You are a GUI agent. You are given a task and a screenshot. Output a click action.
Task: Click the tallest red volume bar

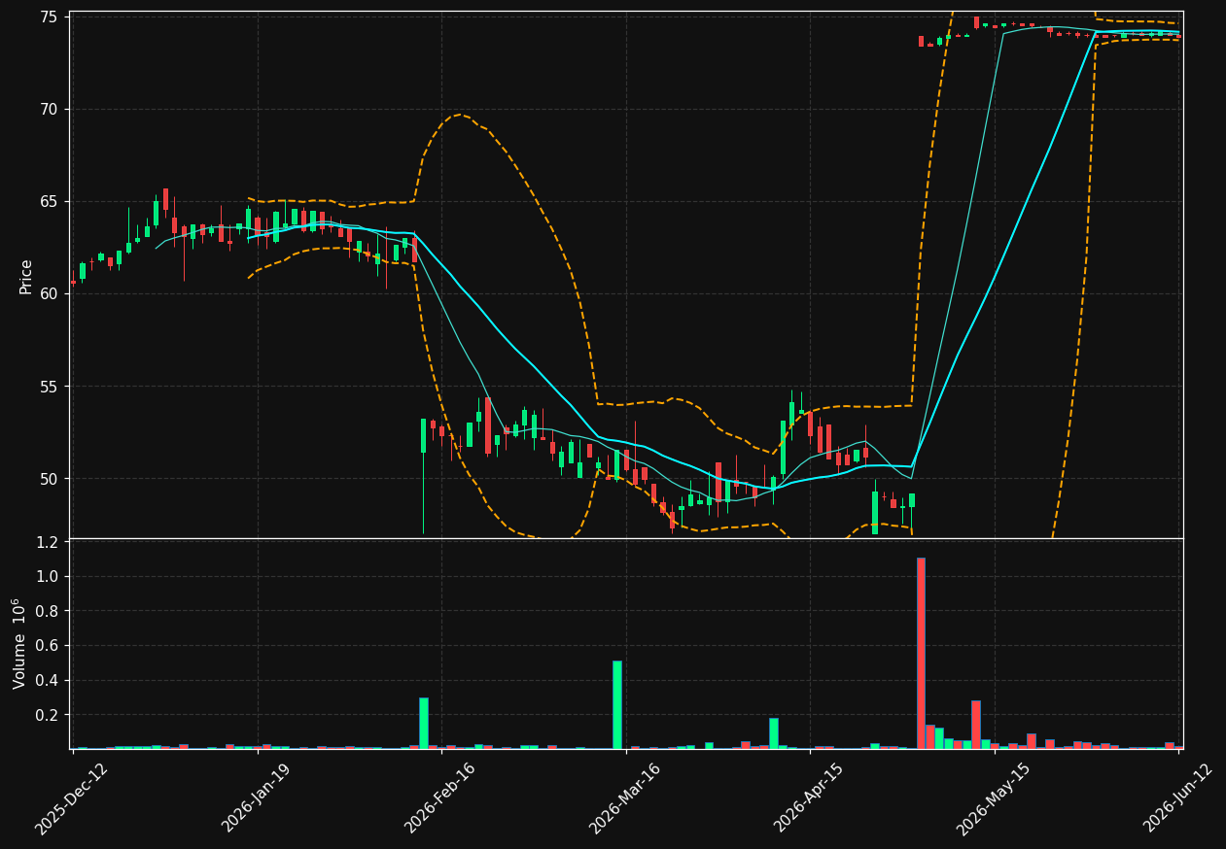(x=921, y=653)
